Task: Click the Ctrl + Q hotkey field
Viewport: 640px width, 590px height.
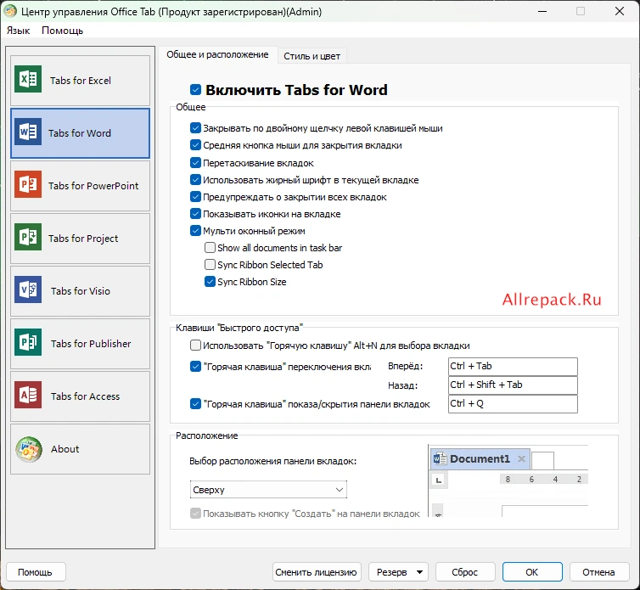Action: pos(513,404)
